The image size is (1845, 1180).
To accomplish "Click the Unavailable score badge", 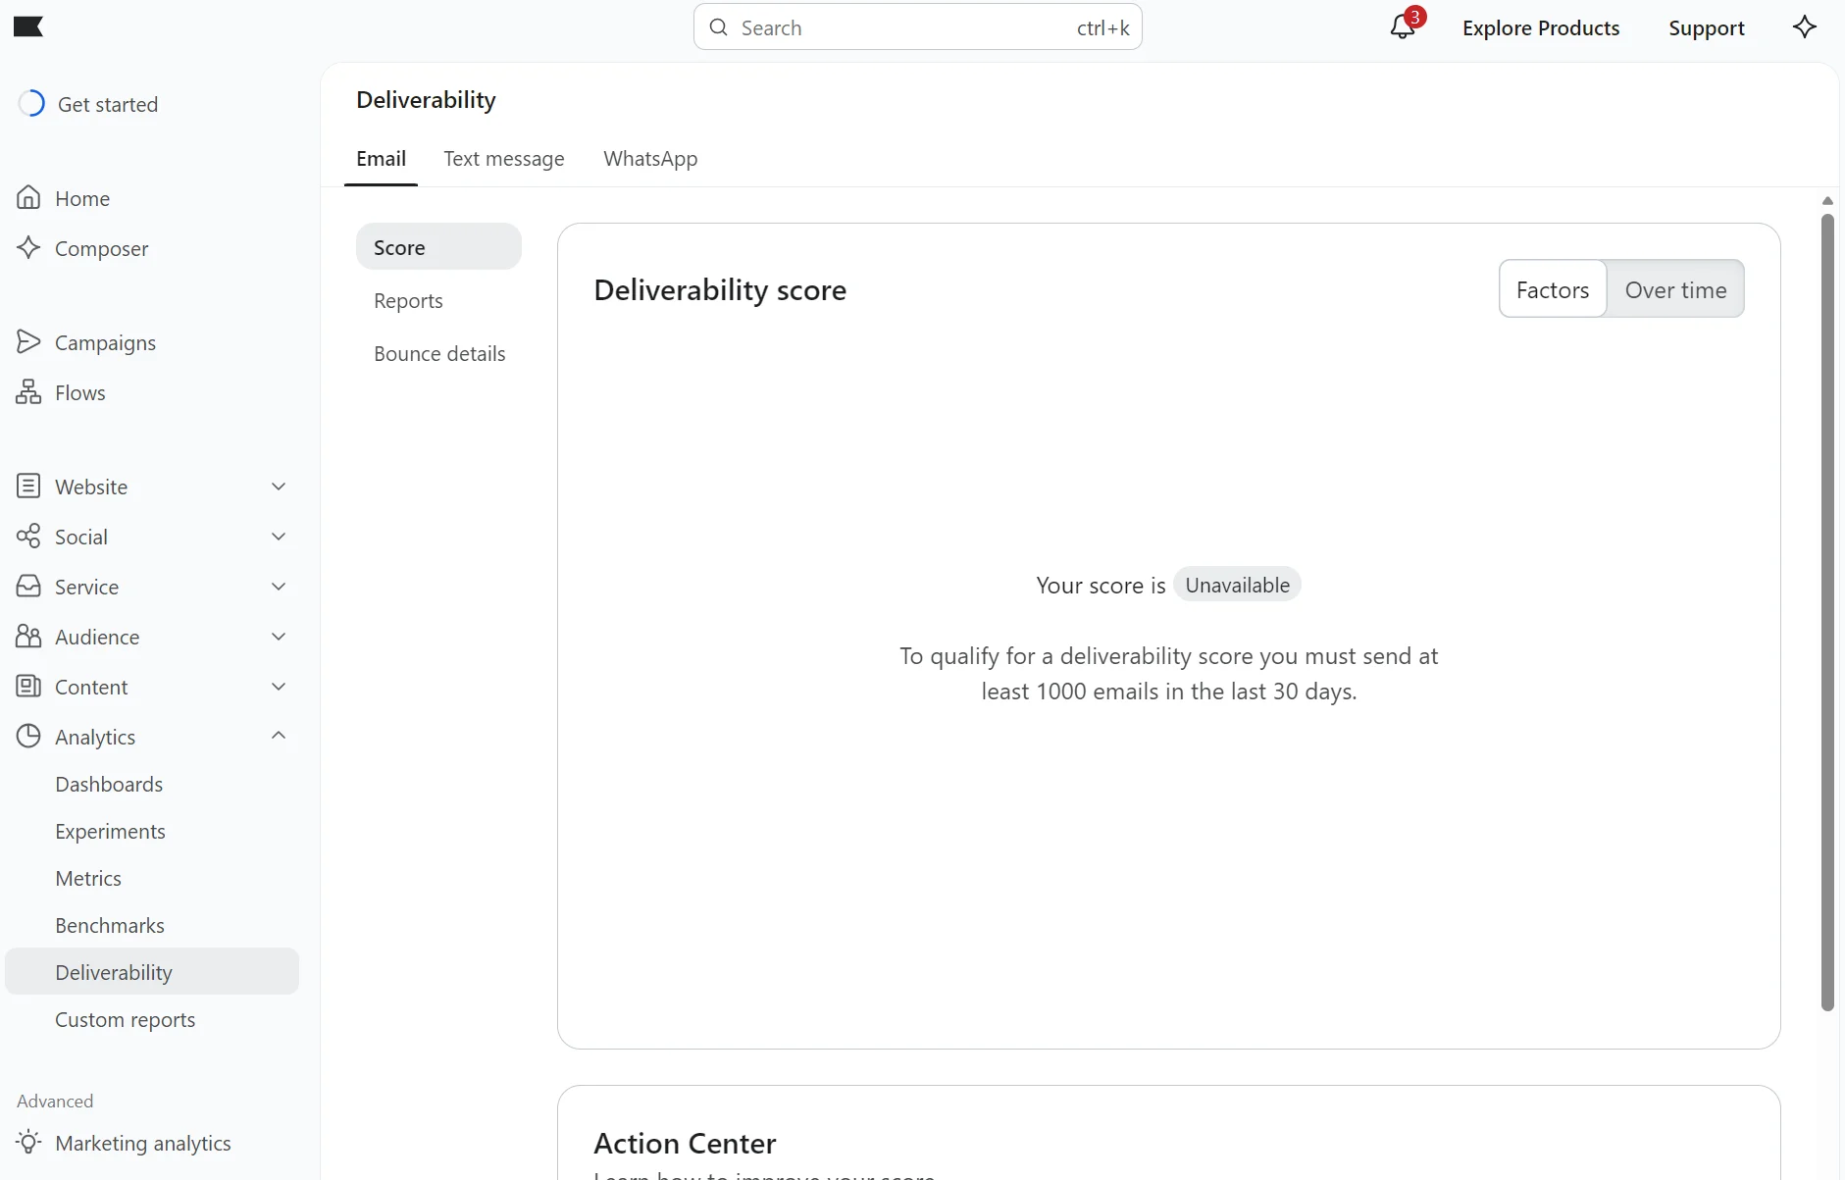I will pos(1237,585).
